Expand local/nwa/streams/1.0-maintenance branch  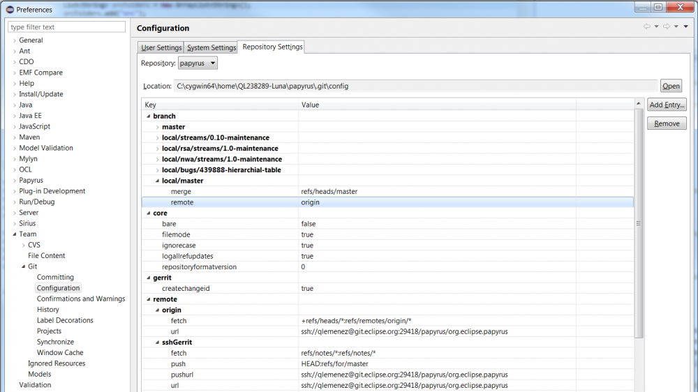click(158, 159)
